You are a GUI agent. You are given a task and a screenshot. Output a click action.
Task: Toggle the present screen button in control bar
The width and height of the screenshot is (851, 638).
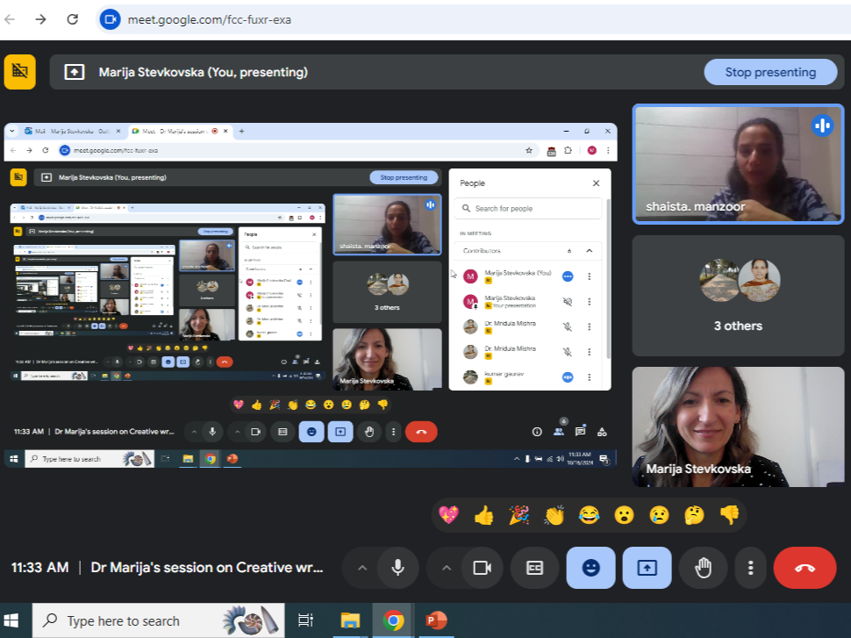click(x=647, y=568)
